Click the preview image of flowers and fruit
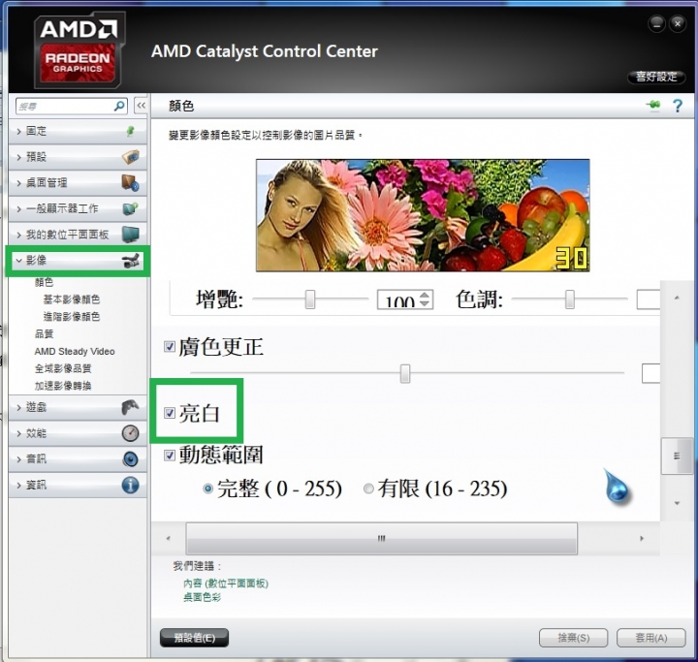 coord(423,215)
